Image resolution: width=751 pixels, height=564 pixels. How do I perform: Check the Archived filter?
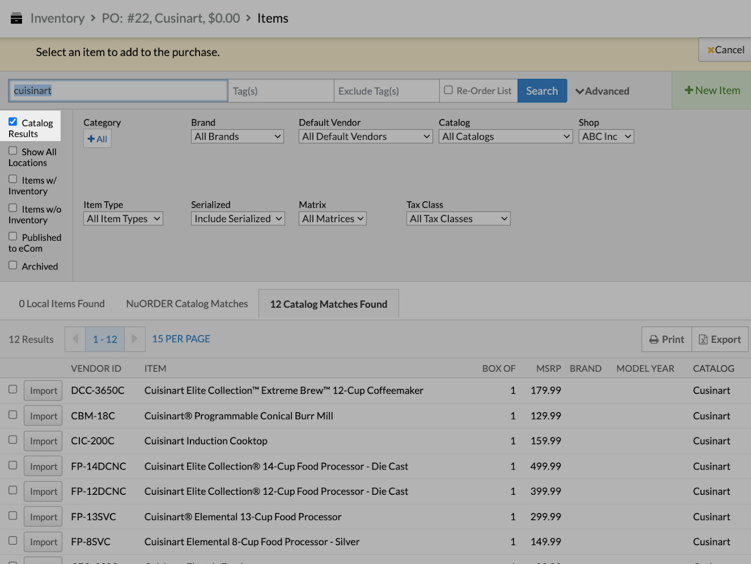(x=12, y=265)
